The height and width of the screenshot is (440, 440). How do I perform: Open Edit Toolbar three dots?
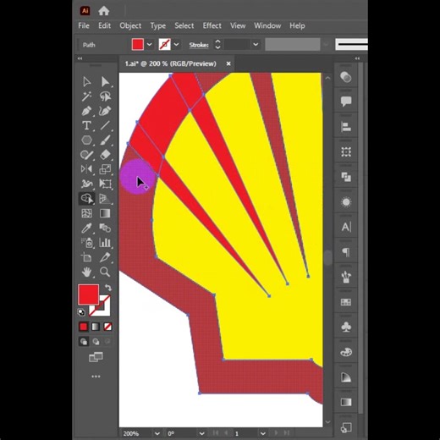coord(96,377)
